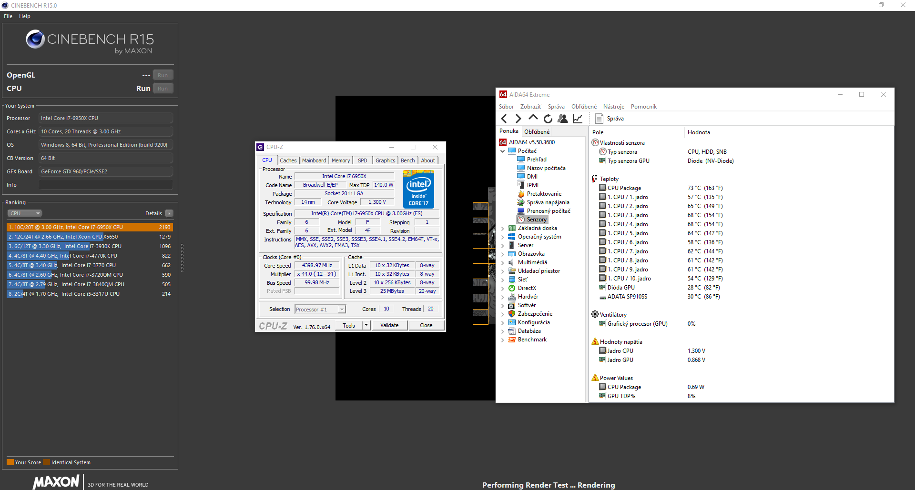Select the Databáza tree item
This screenshot has height=490, width=915.
(x=529, y=331)
